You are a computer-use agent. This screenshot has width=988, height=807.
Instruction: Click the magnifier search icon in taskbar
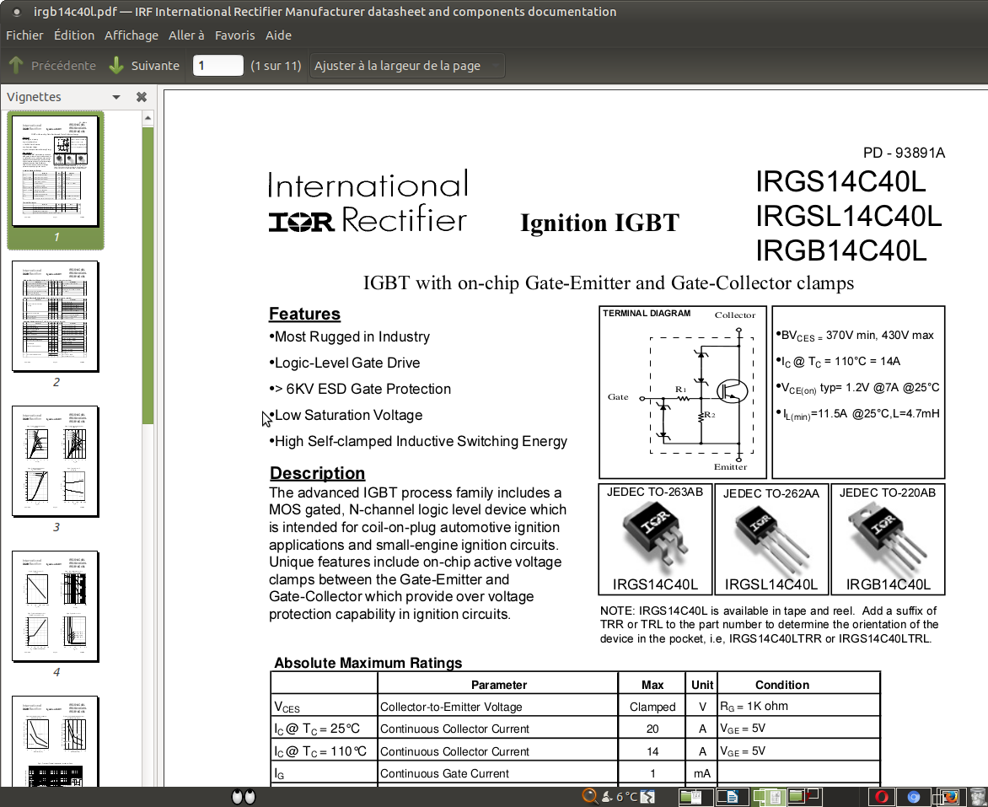589,796
